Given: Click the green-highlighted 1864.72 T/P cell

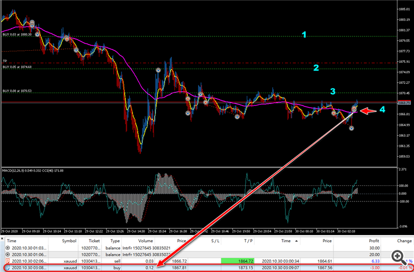Looking at the screenshot, I should [x=237, y=261].
